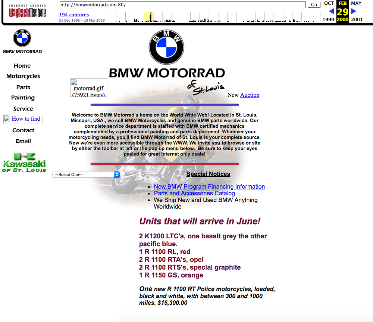Click the small BMW logo in sidebar
Viewport: 373px width, 322px height.
point(22,38)
